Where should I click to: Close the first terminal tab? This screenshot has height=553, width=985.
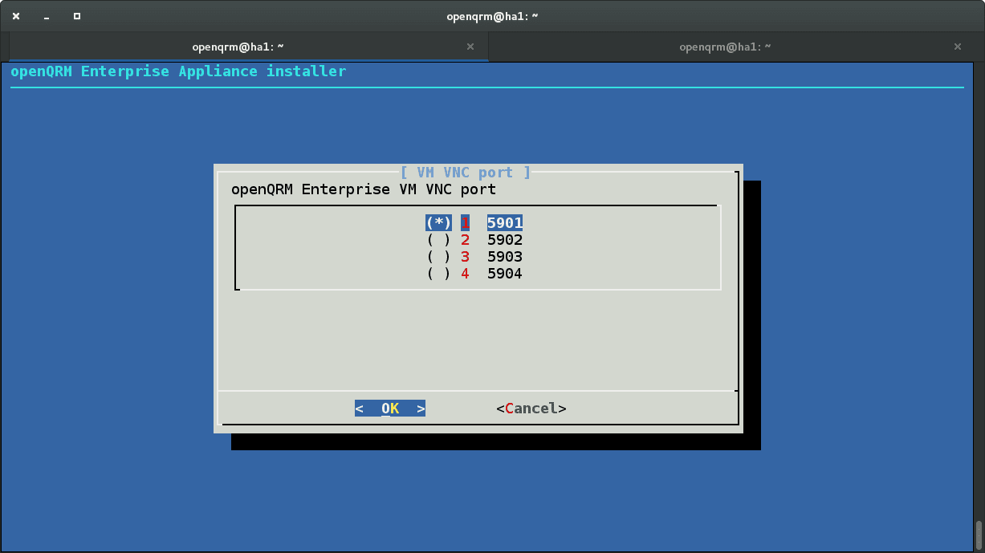point(470,47)
